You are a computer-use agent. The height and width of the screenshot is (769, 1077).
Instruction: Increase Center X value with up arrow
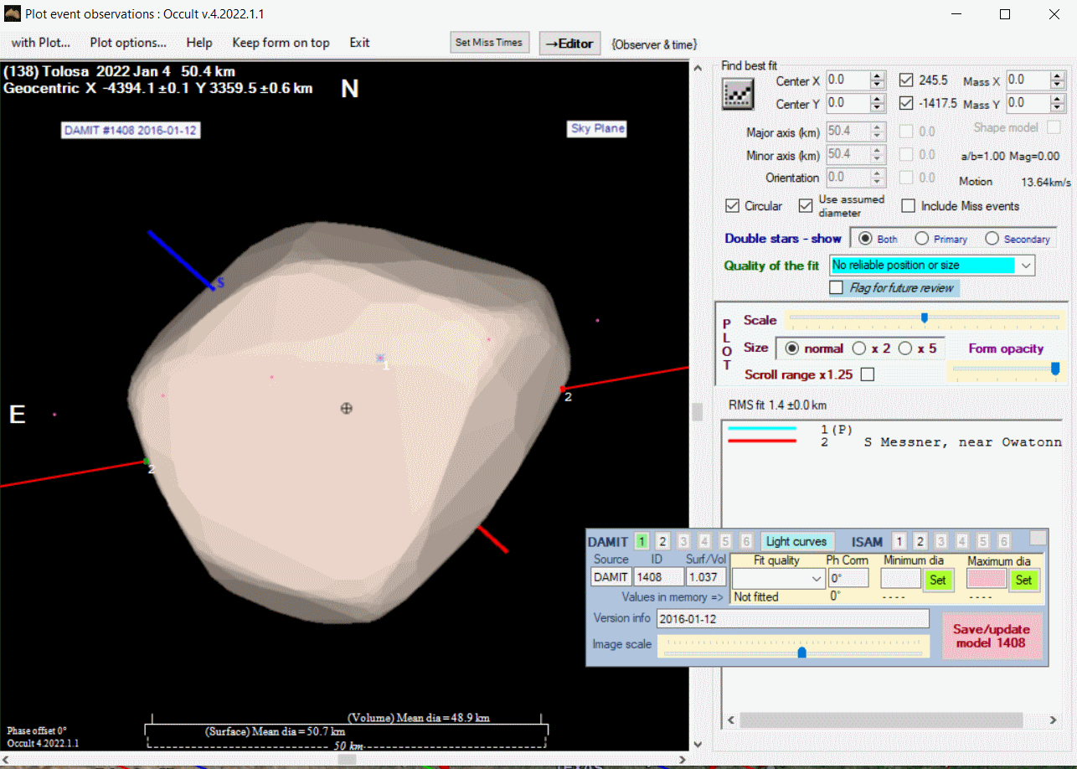click(x=877, y=77)
